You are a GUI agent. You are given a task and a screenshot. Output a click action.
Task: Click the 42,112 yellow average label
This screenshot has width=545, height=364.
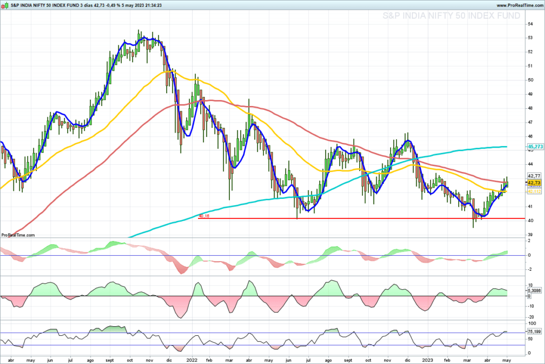coord(534,191)
